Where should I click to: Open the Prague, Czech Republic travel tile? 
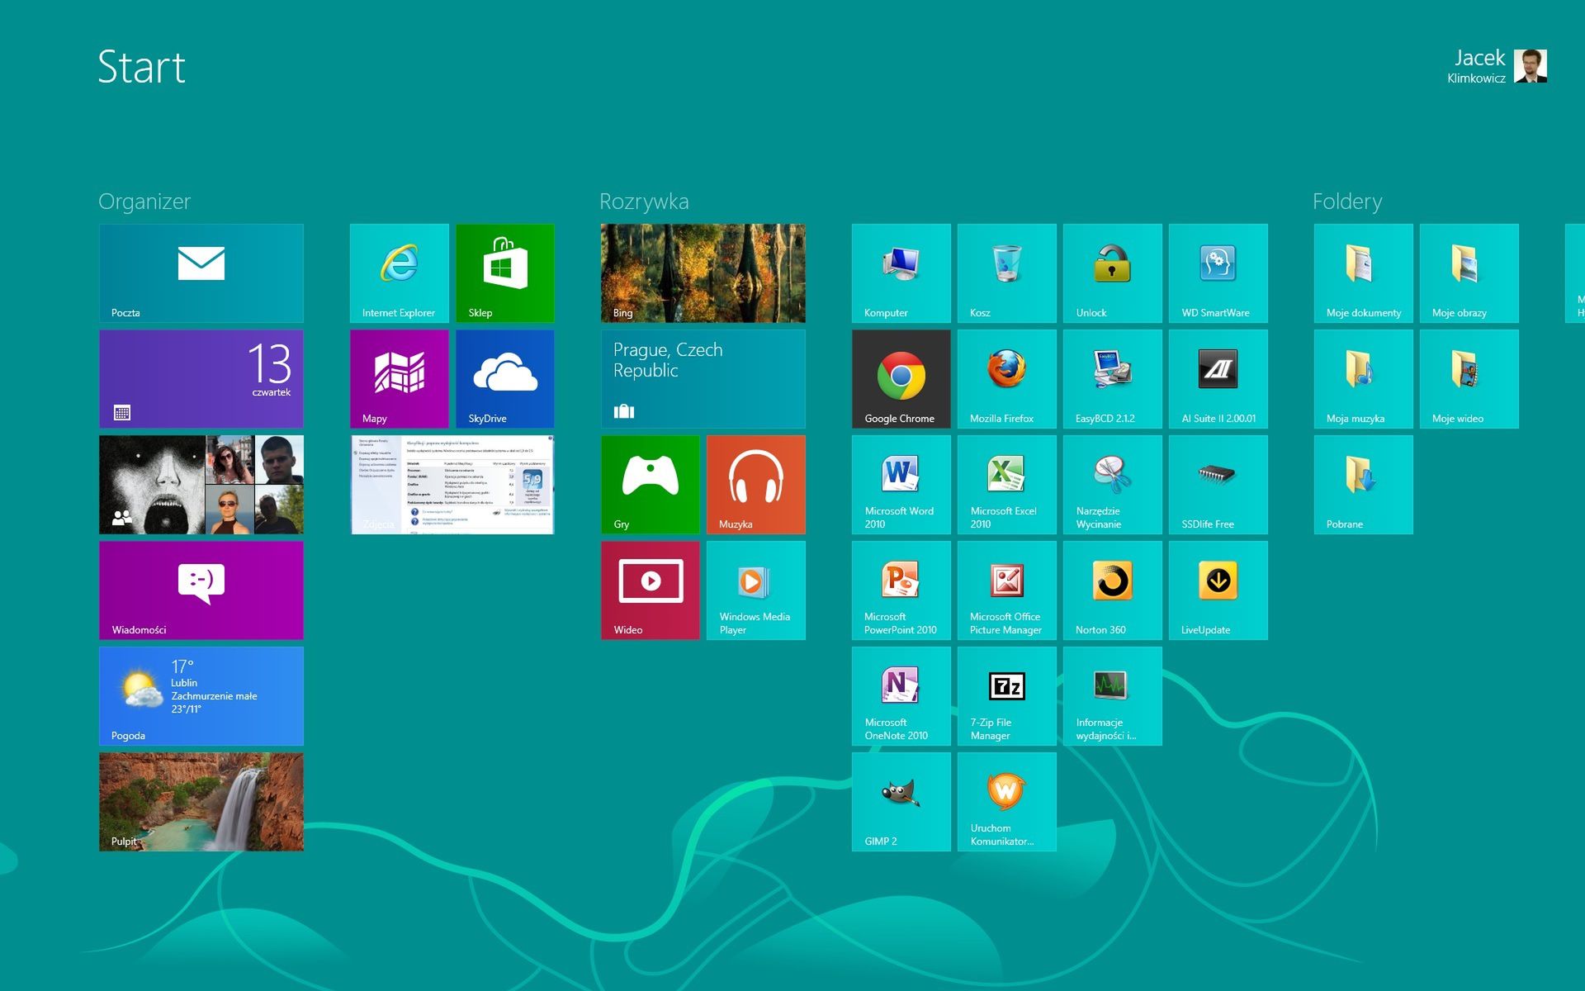[x=703, y=379]
